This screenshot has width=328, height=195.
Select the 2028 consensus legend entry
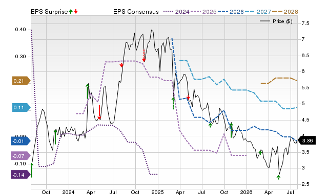[285, 12]
